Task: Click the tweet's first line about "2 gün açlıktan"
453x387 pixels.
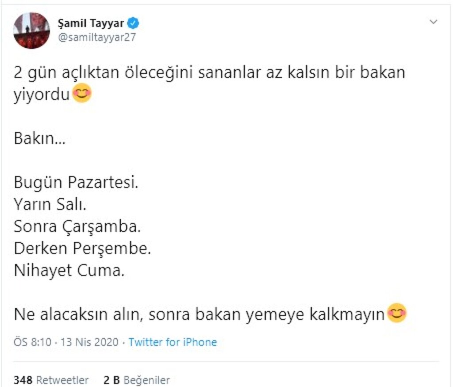Action: 209,73
